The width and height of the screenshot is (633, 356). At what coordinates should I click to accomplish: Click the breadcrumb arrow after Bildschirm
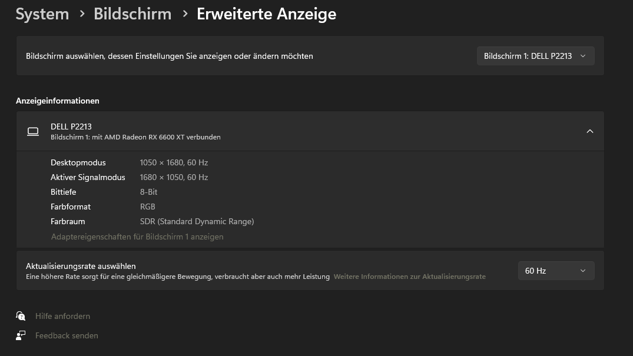185,14
